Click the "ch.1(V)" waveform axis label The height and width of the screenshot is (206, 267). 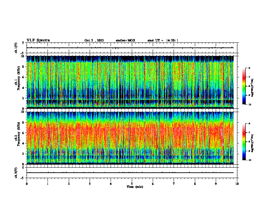tap(16, 48)
